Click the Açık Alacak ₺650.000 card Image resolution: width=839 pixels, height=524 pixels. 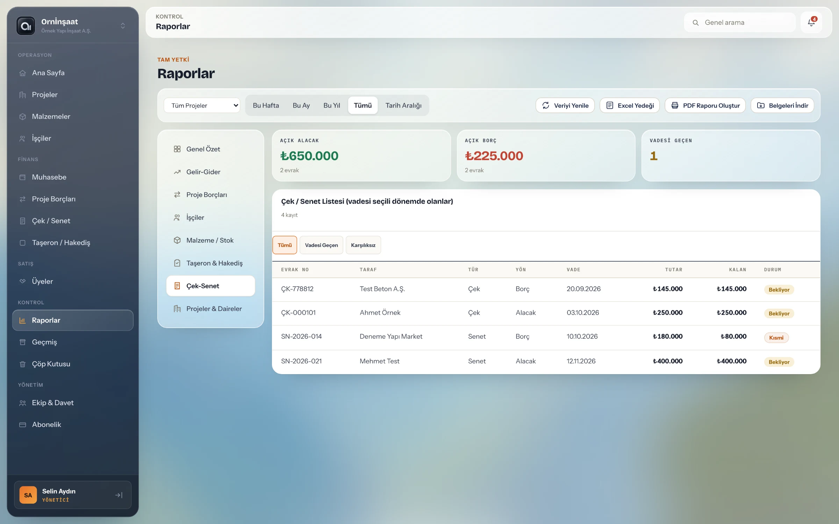pos(361,156)
